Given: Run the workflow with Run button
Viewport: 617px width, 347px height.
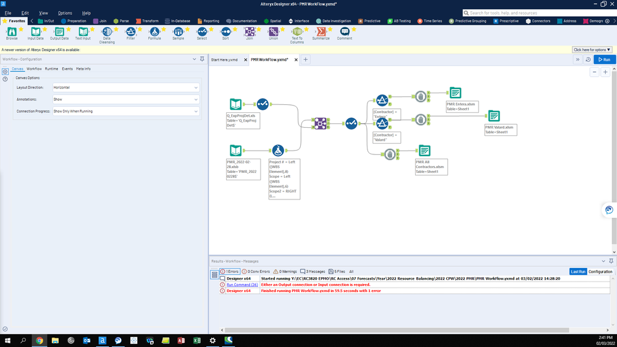Looking at the screenshot, I should click(604, 60).
